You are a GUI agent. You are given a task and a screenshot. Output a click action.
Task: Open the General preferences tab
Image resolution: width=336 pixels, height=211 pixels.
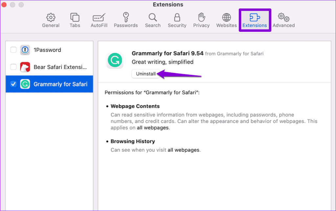51,20
